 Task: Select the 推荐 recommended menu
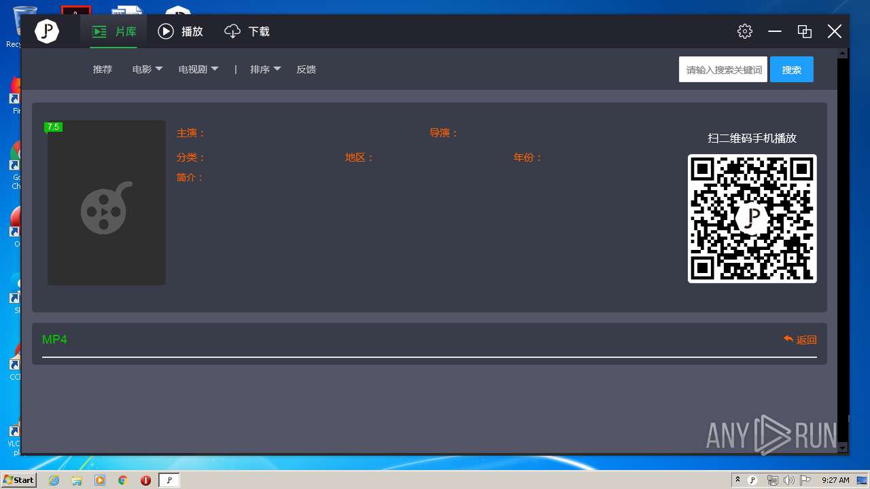point(103,69)
